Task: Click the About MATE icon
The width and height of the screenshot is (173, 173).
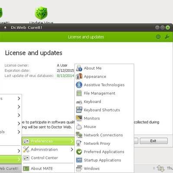Action: point(26,168)
